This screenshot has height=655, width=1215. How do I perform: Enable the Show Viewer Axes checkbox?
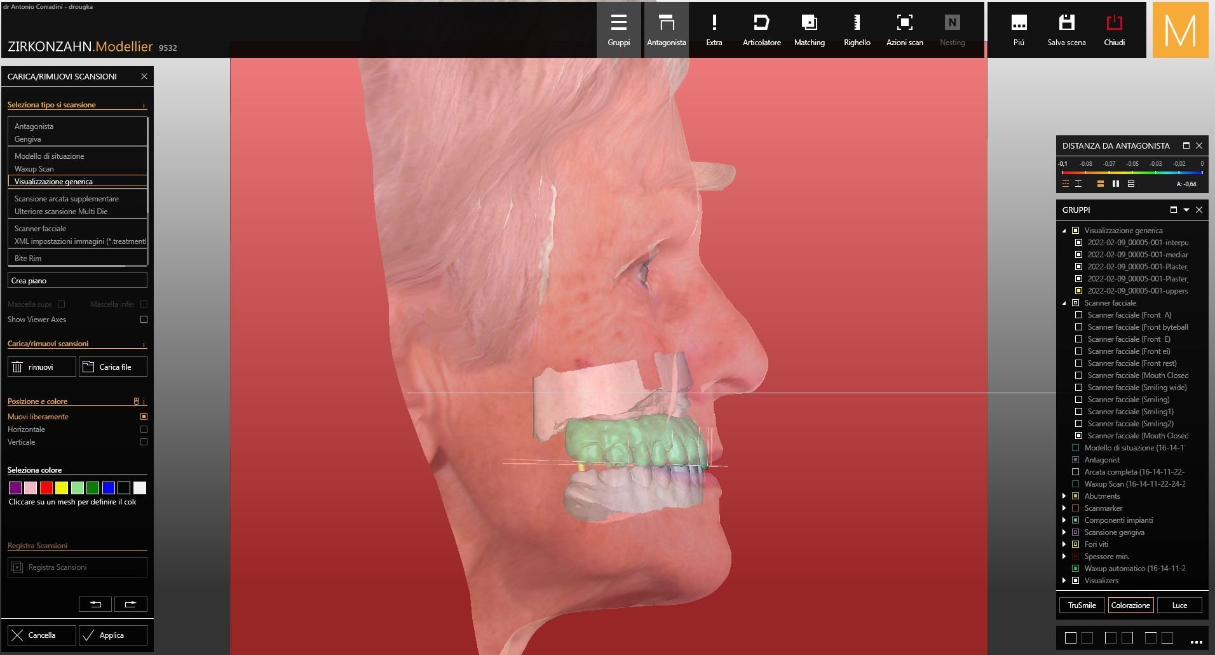144,320
